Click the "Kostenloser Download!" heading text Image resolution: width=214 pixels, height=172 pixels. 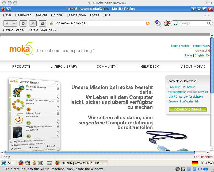(x=183, y=81)
